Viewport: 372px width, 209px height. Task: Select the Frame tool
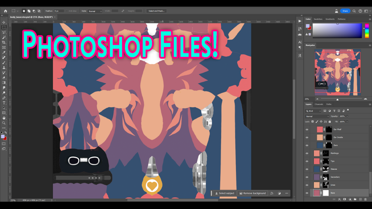[x=4, y=47]
